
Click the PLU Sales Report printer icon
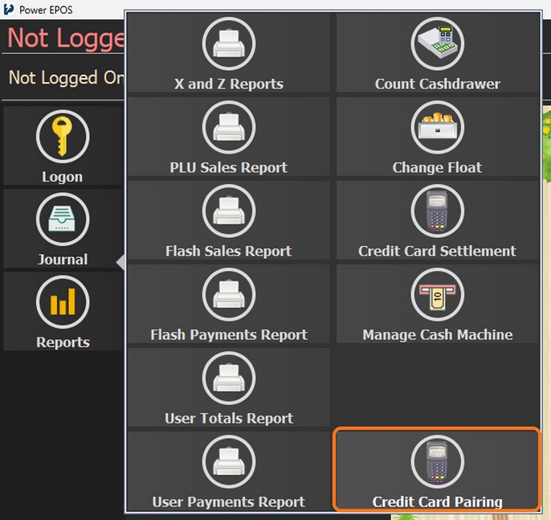pyautogui.click(x=229, y=127)
